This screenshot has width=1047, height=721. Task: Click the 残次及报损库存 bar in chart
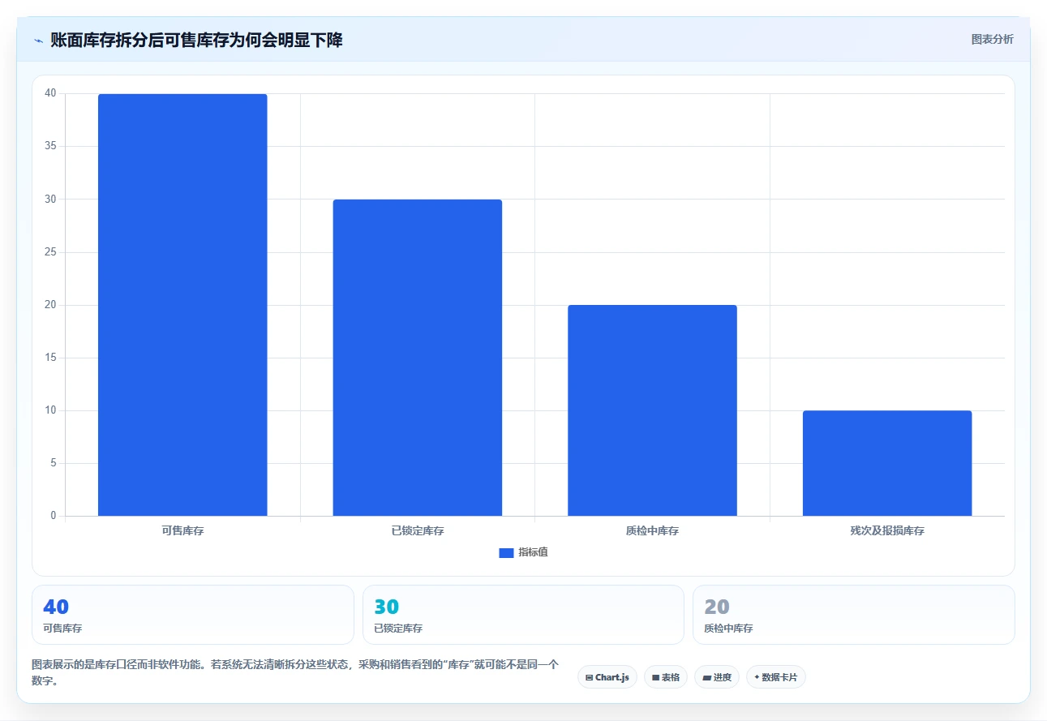coord(887,463)
